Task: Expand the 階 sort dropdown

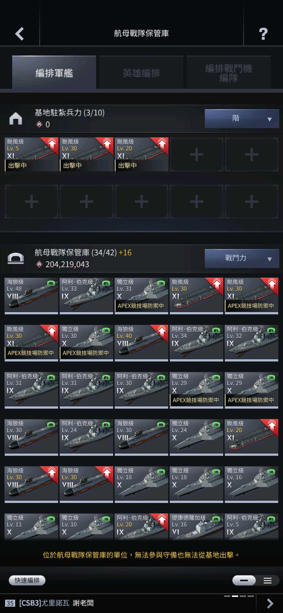Action: click(x=242, y=119)
